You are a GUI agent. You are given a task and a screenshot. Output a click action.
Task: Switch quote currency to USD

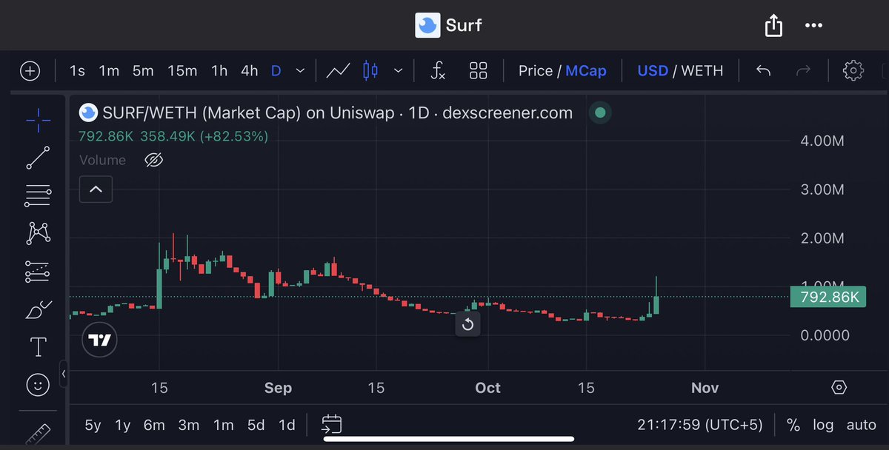653,71
